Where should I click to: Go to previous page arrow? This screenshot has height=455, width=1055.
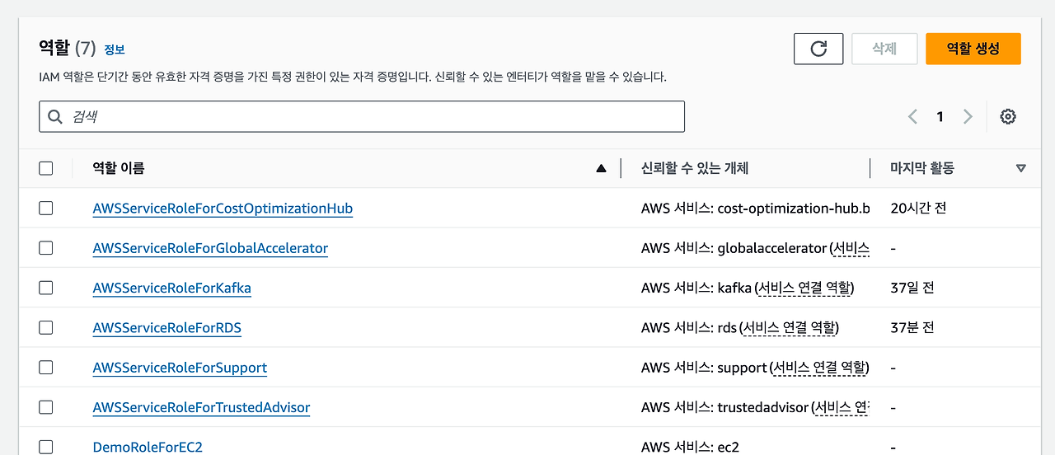[912, 117]
